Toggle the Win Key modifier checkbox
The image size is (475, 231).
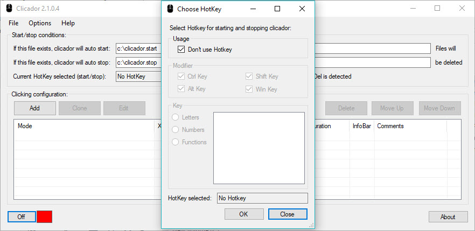click(249, 89)
